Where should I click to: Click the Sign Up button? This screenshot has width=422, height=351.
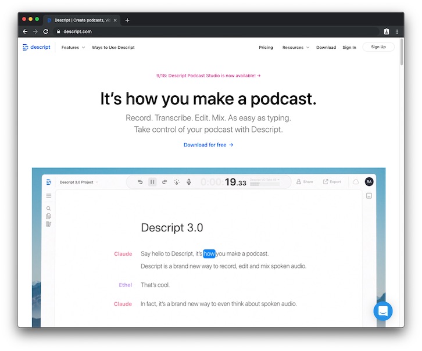tap(378, 47)
